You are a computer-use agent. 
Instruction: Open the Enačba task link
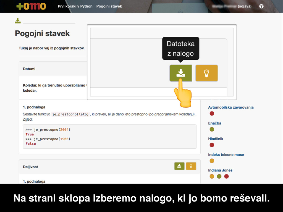pyautogui.click(x=214, y=123)
